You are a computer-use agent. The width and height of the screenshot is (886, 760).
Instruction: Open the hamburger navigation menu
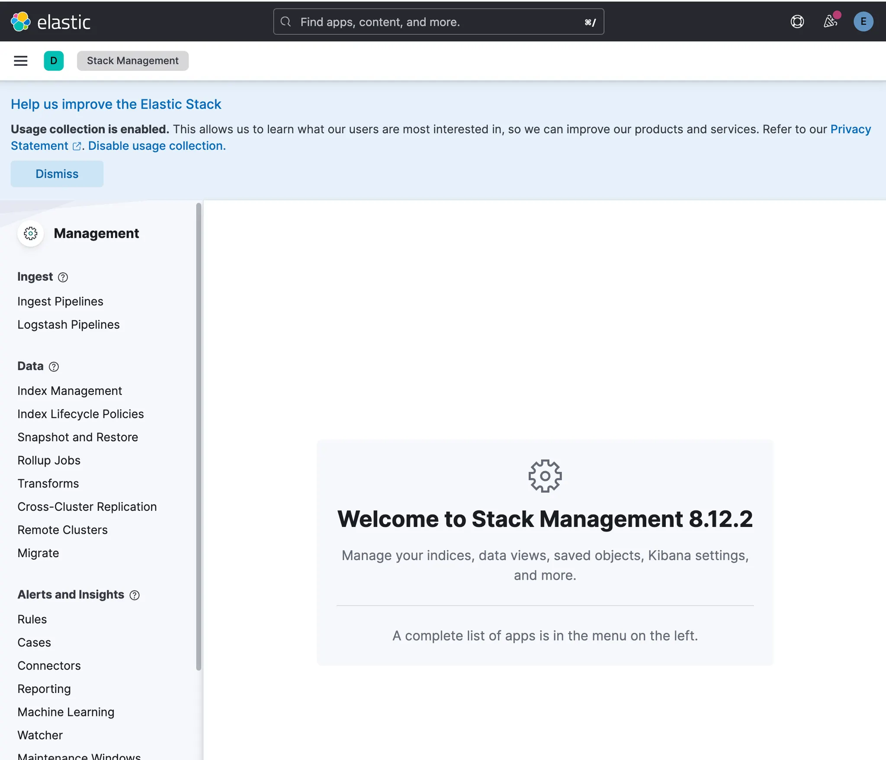[21, 61]
